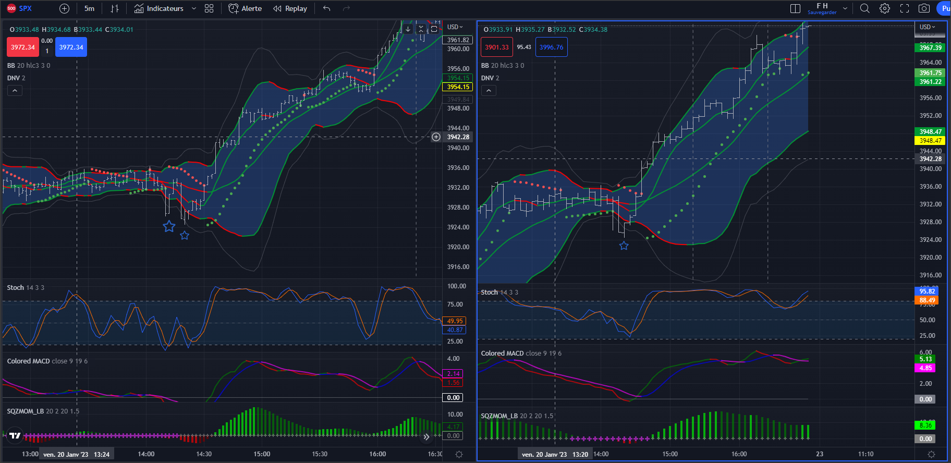Screen dimensions: 951x463
Task: Create an alert with the Alerte button
Action: (245, 8)
